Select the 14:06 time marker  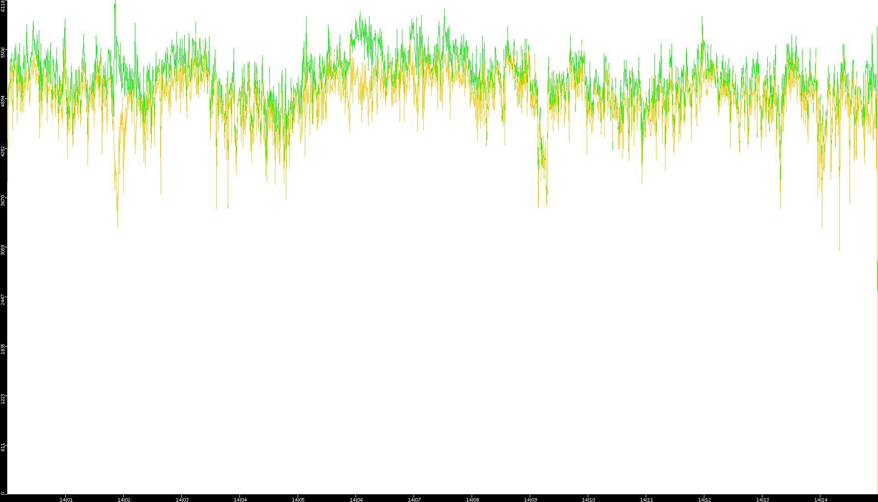coord(356,500)
